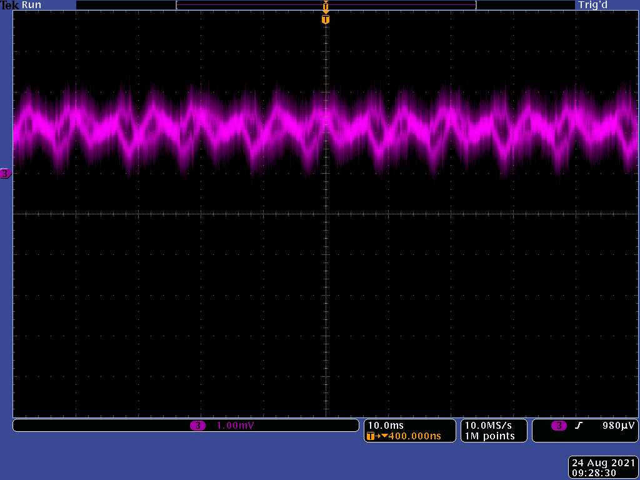This screenshot has height=480, width=640.
Task: Click the 980µV trigger level readout
Action: [618, 426]
